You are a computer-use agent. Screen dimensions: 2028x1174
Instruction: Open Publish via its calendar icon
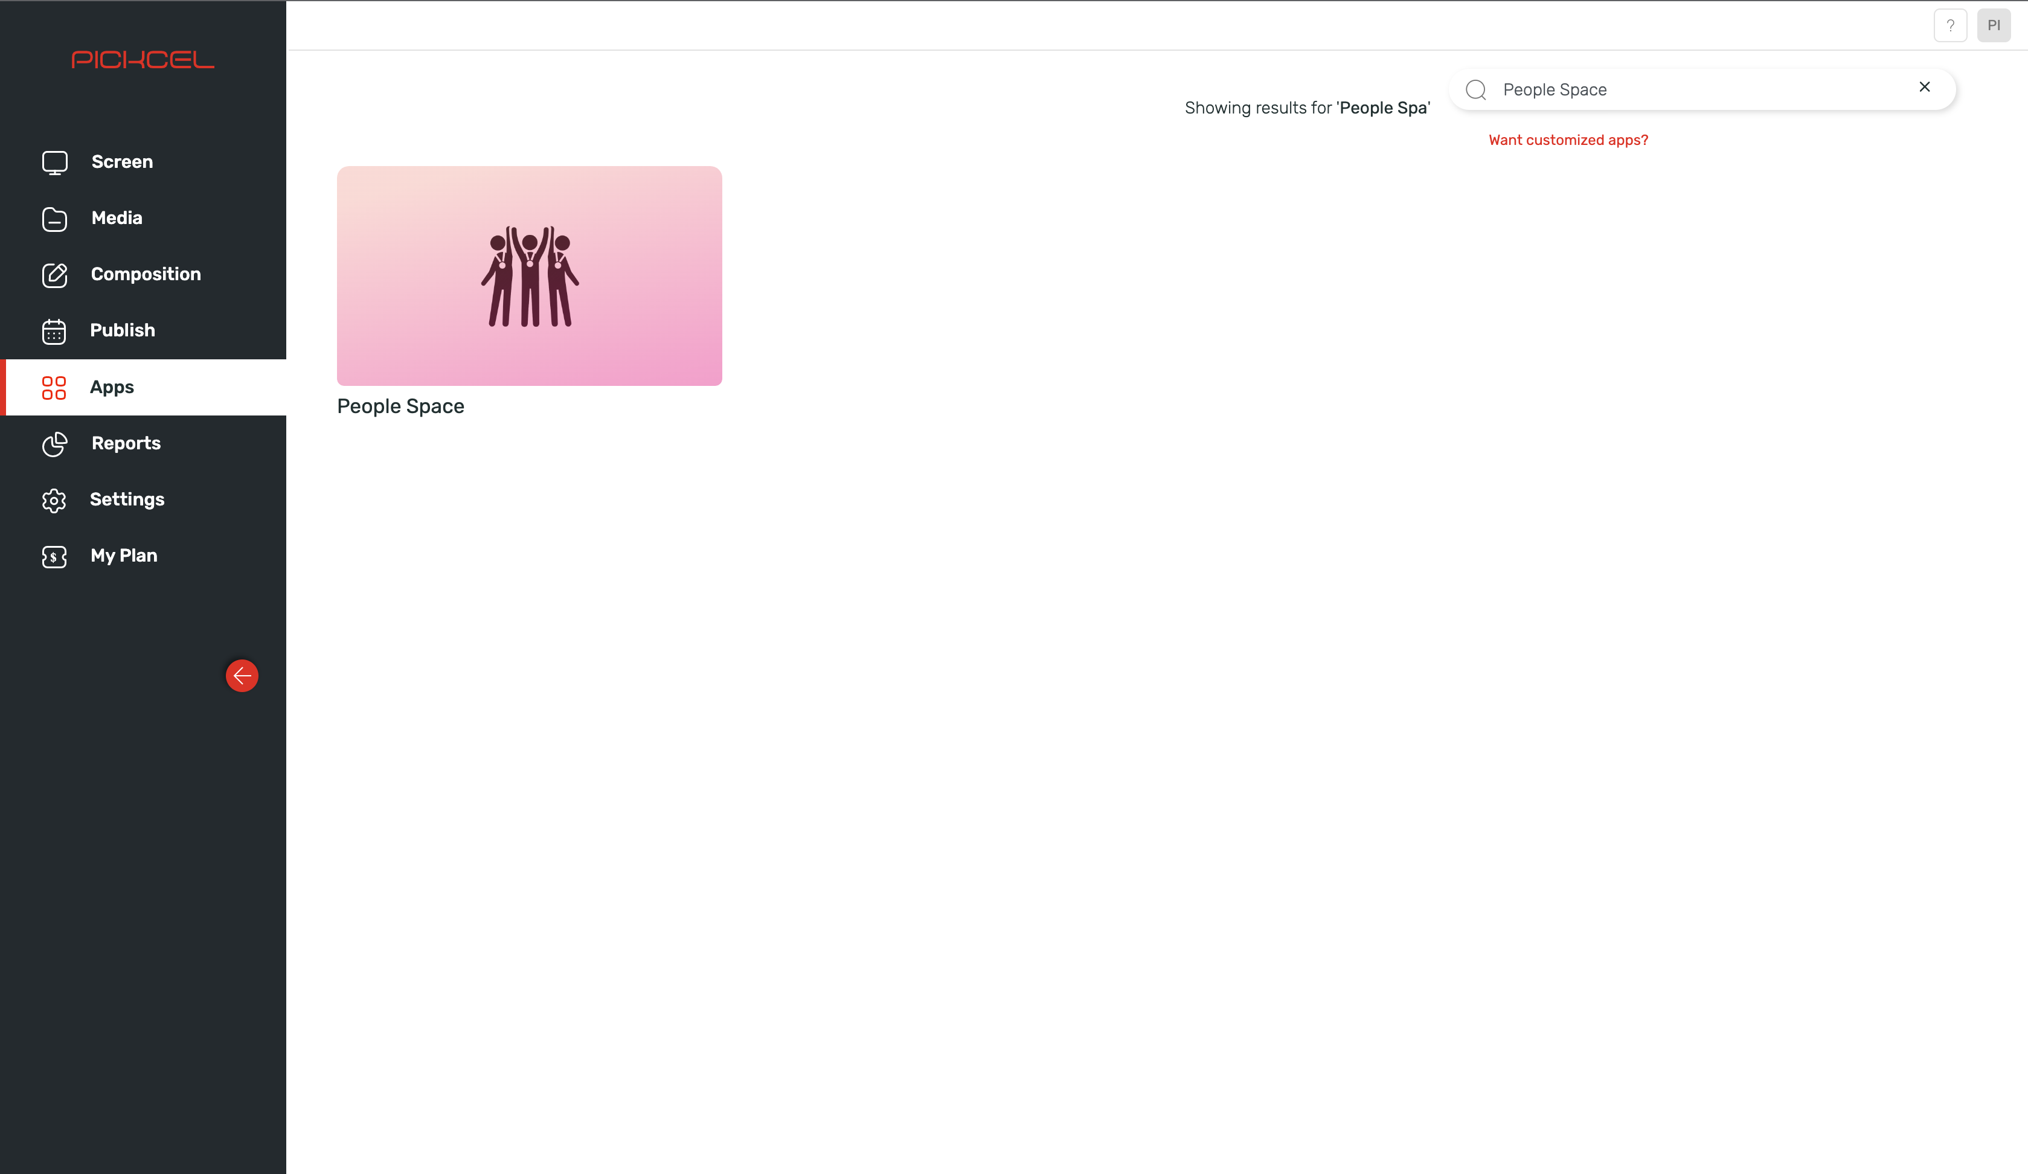coord(54,332)
